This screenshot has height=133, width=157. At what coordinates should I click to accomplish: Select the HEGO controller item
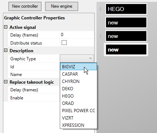click(126, 9)
